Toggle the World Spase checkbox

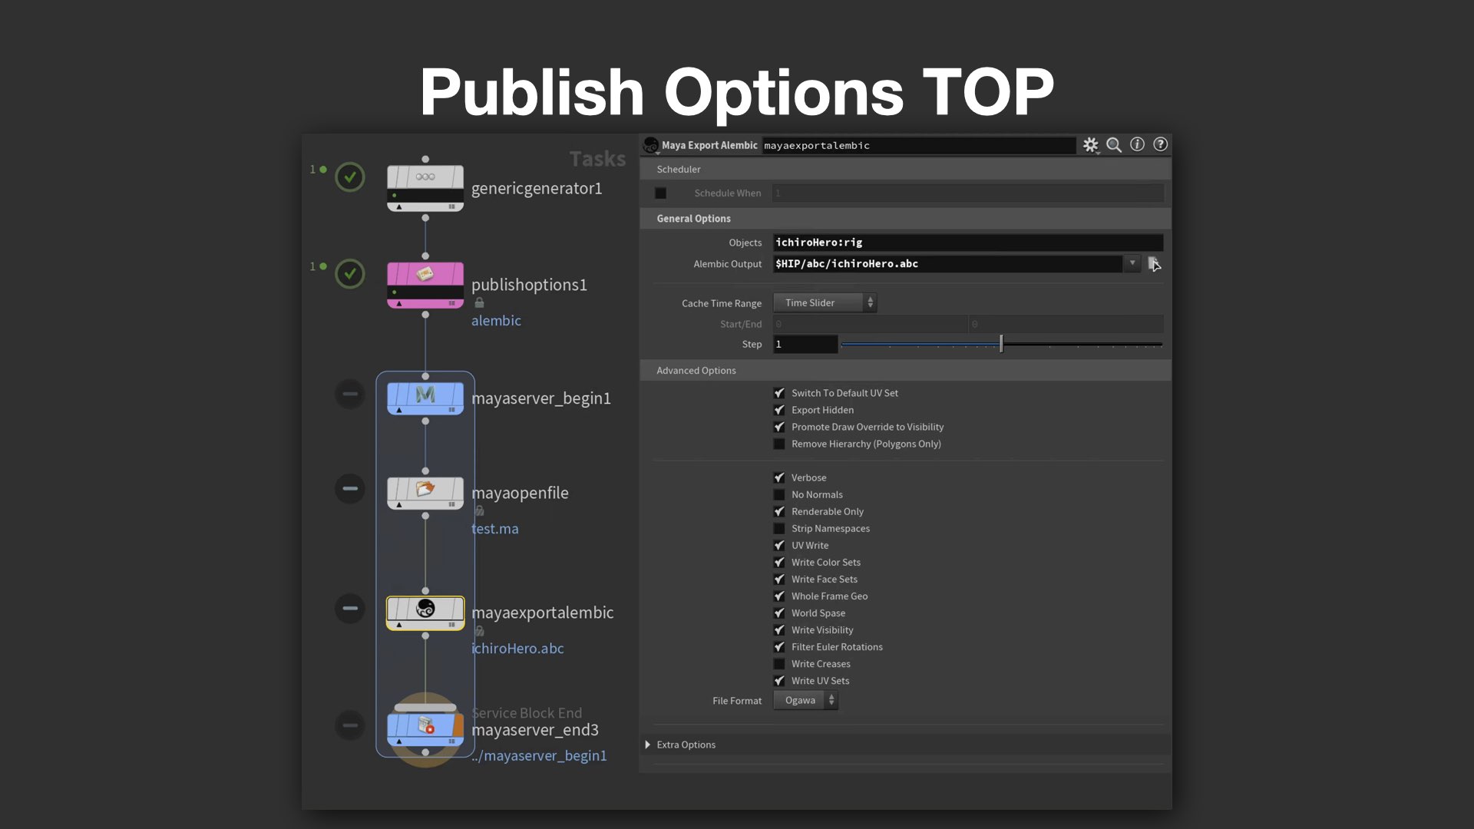click(779, 613)
